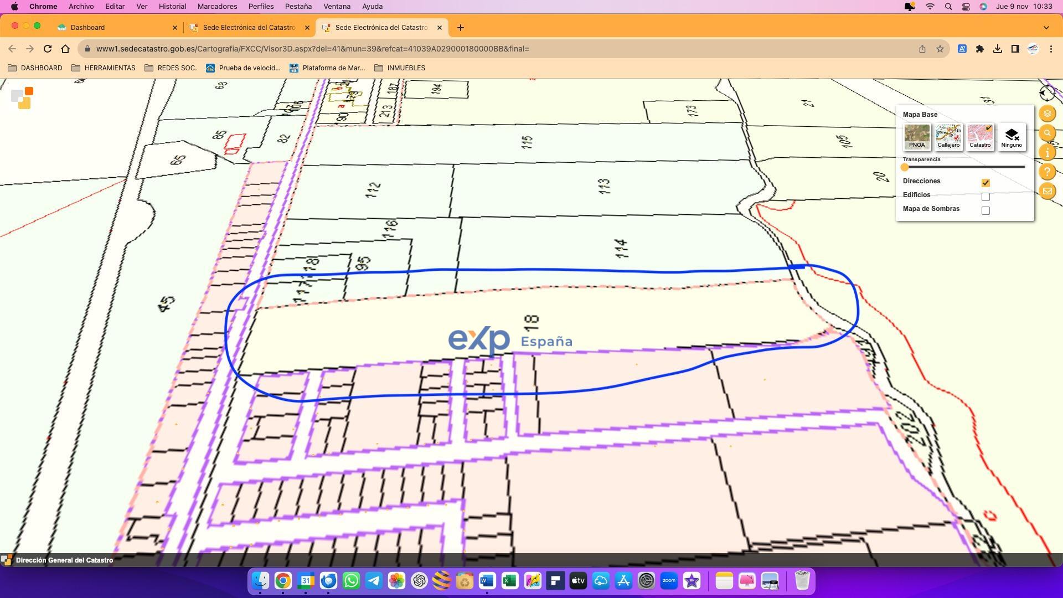Toggle the Chrome side panel
This screenshot has height=598, width=1063.
(x=1015, y=49)
